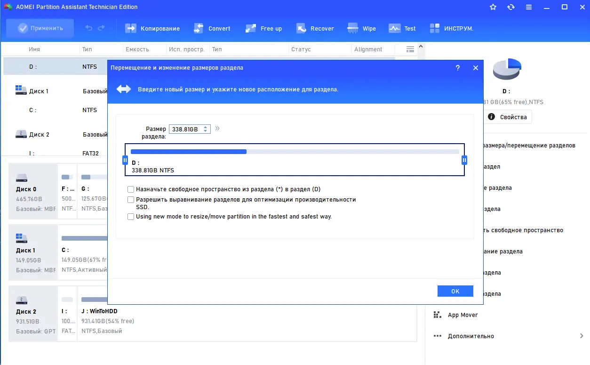590x365 pixels.
Task: Click the Дополнительно three-dots icon
Action: pyautogui.click(x=438, y=336)
